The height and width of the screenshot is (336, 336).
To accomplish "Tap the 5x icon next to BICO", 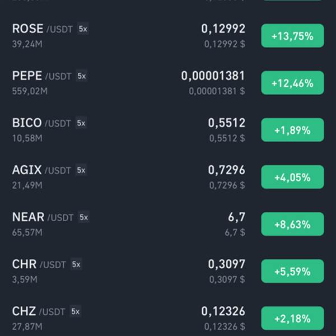I will click(x=81, y=123).
